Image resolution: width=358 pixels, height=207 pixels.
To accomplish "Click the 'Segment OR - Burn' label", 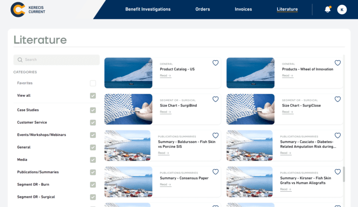I will click(x=33, y=185).
